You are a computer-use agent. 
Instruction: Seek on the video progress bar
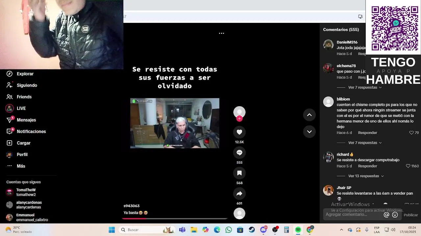[175, 218]
